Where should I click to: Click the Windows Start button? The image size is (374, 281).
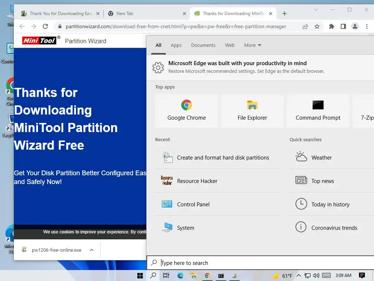pyautogui.click(x=140, y=276)
